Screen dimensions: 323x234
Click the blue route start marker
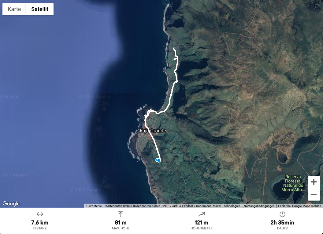coord(158,160)
